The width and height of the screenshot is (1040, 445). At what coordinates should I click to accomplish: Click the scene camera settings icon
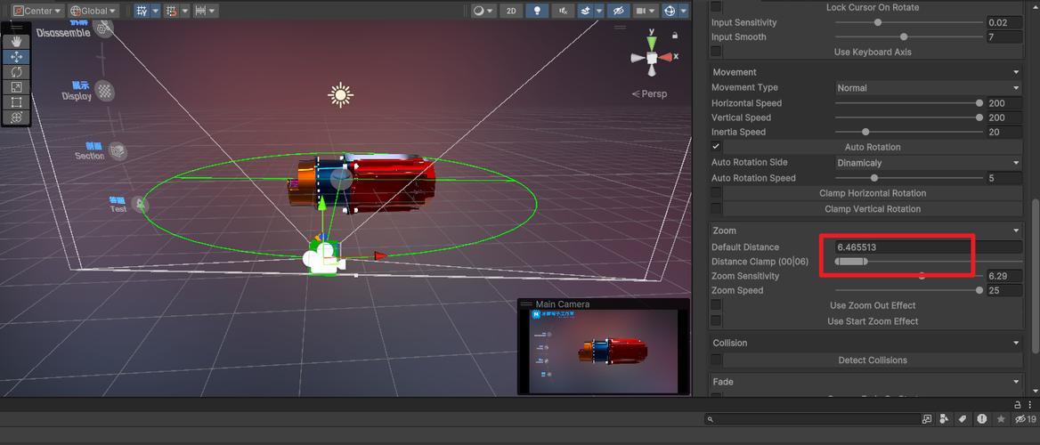click(x=641, y=11)
